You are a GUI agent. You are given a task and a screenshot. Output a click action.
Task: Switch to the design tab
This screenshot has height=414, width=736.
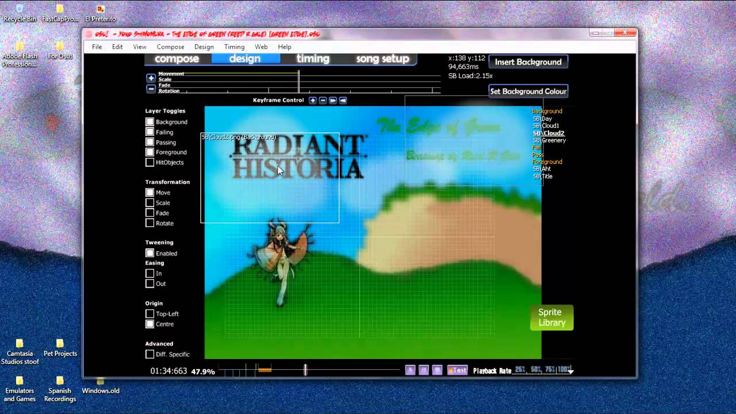pyautogui.click(x=246, y=59)
